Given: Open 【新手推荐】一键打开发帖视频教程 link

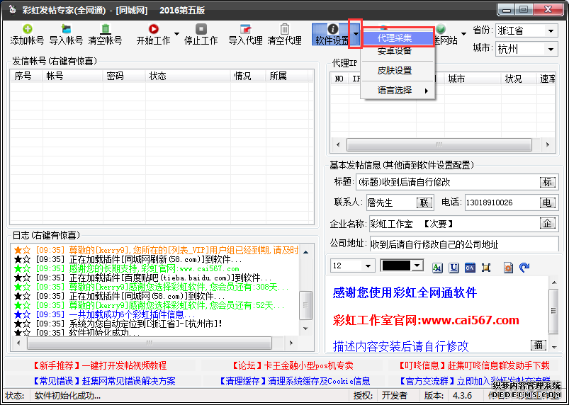Looking at the screenshot, I should pyautogui.click(x=100, y=365).
